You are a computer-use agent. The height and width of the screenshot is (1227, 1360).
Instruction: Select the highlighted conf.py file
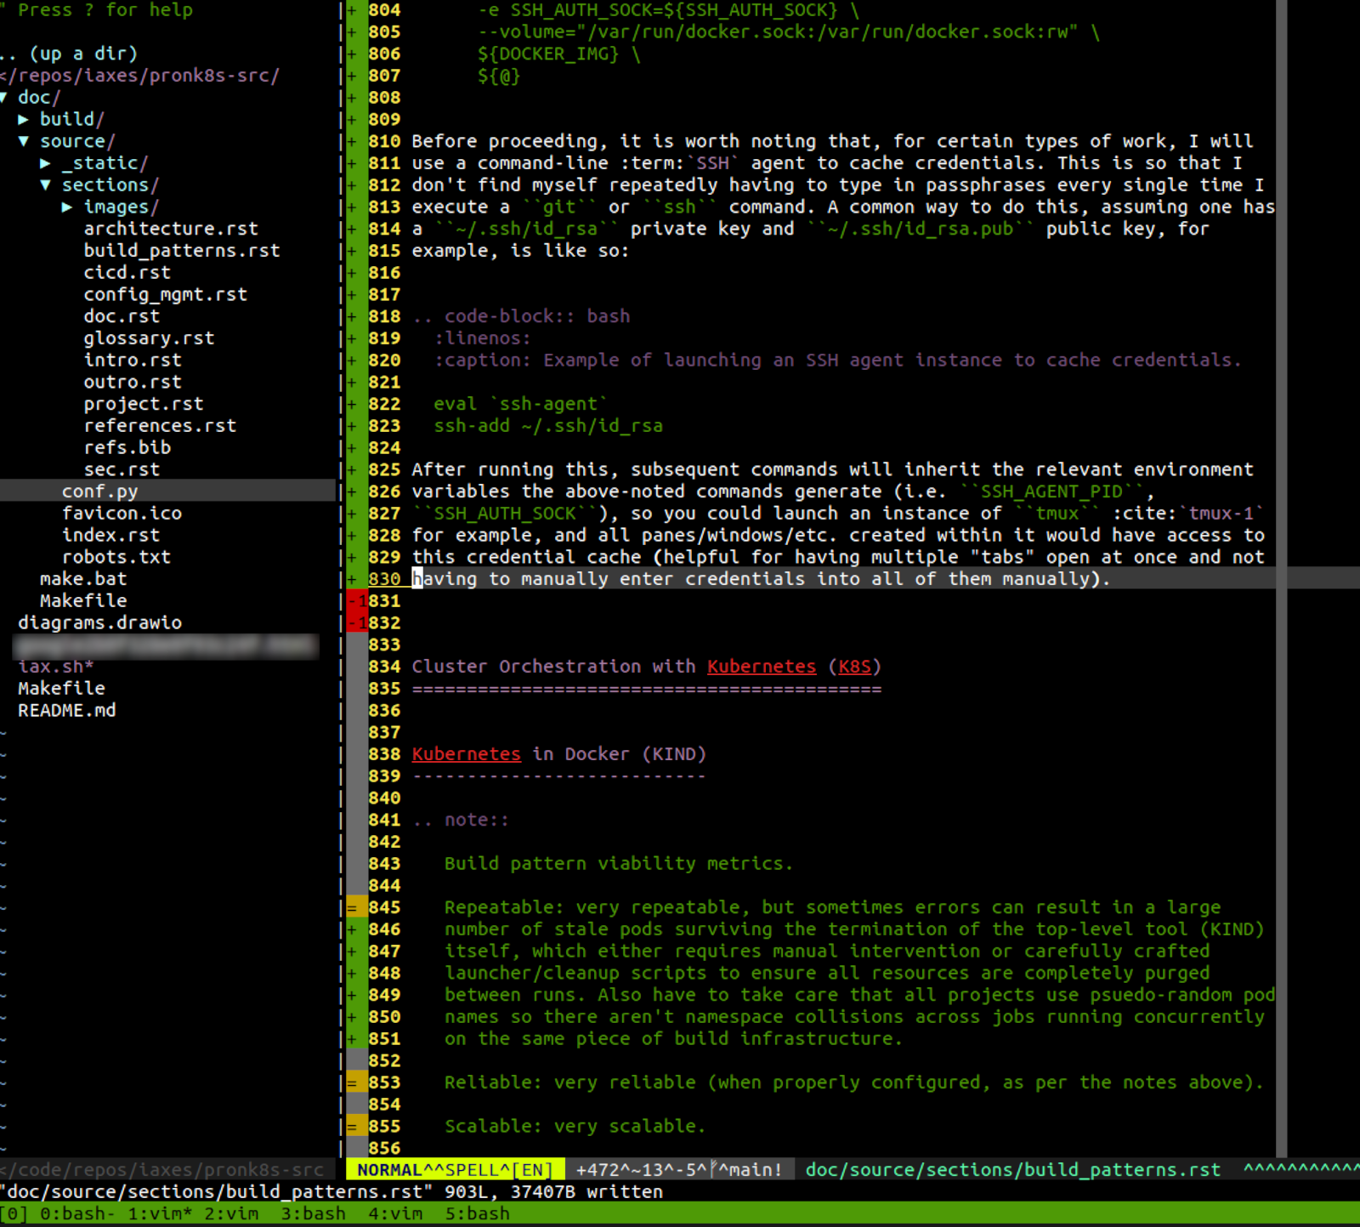tap(99, 491)
